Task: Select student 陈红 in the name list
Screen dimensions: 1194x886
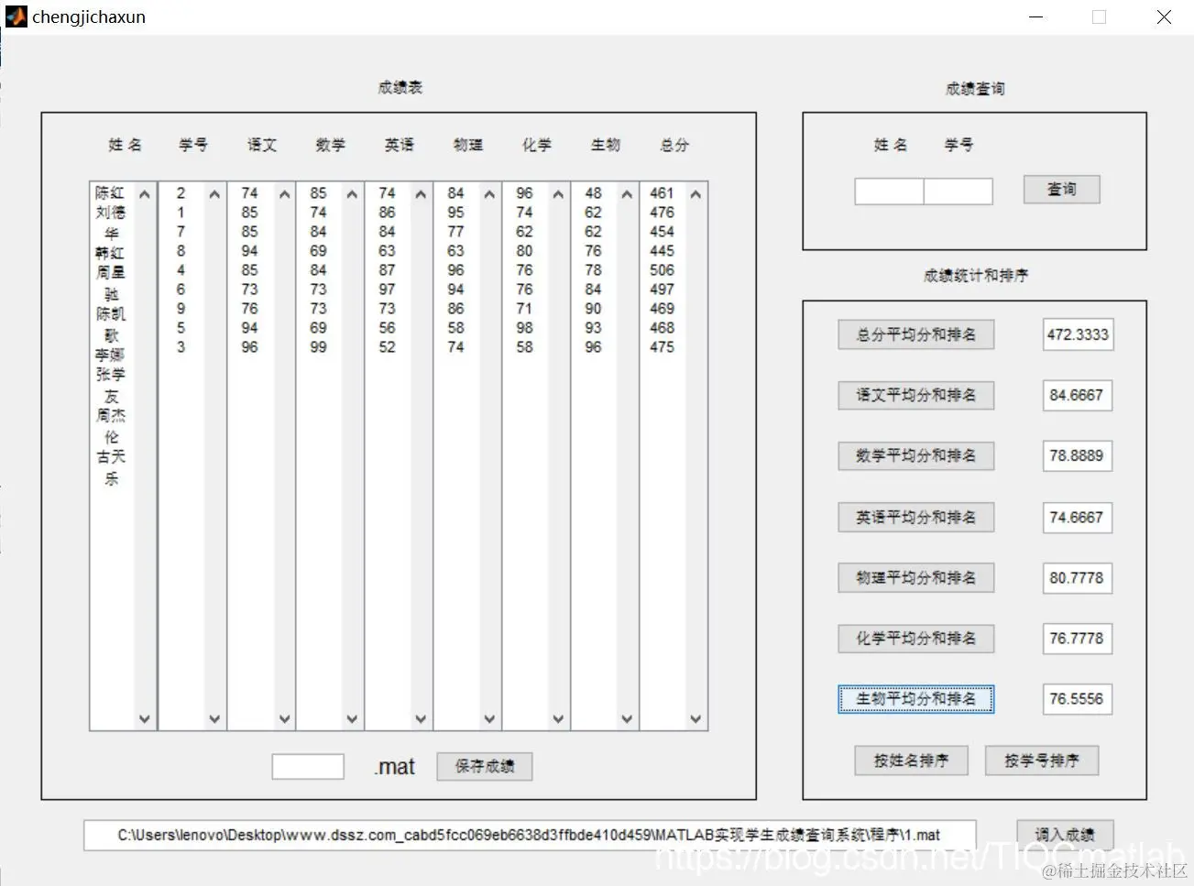Action: (108, 193)
